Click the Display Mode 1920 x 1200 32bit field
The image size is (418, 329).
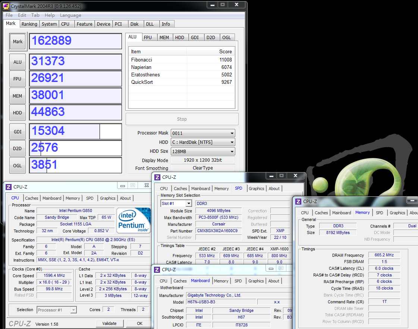[202, 160]
